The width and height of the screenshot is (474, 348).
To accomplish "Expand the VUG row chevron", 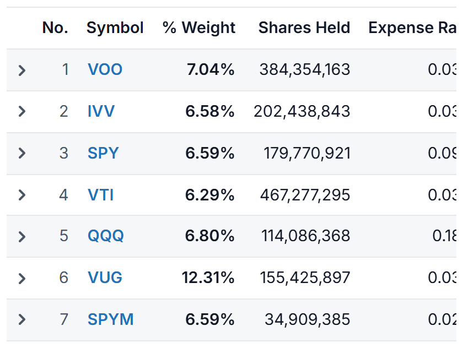I will pos(21,278).
